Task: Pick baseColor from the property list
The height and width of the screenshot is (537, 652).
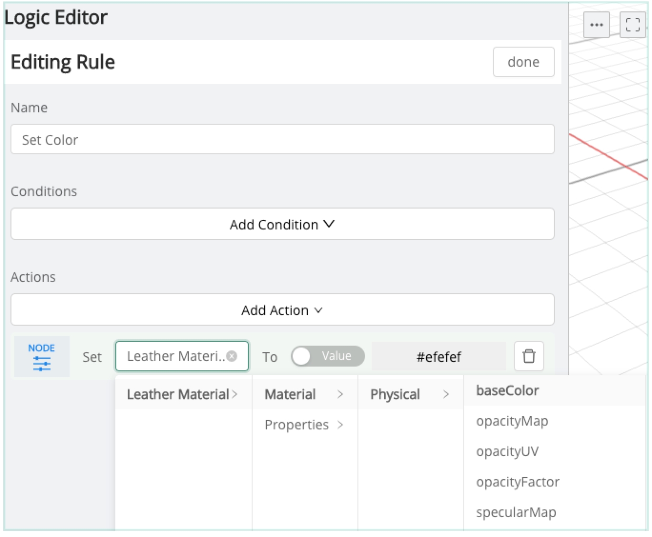Action: coord(507,390)
